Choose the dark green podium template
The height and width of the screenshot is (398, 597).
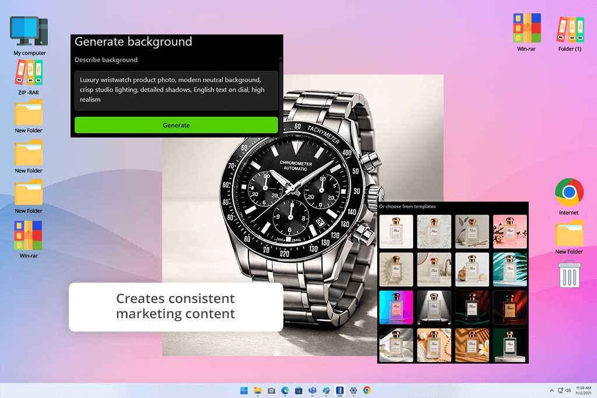coord(510,345)
